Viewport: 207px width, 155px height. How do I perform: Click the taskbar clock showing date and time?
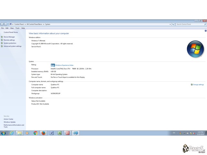coord(200,133)
